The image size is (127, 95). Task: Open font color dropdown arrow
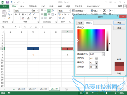[x=31, y=18]
